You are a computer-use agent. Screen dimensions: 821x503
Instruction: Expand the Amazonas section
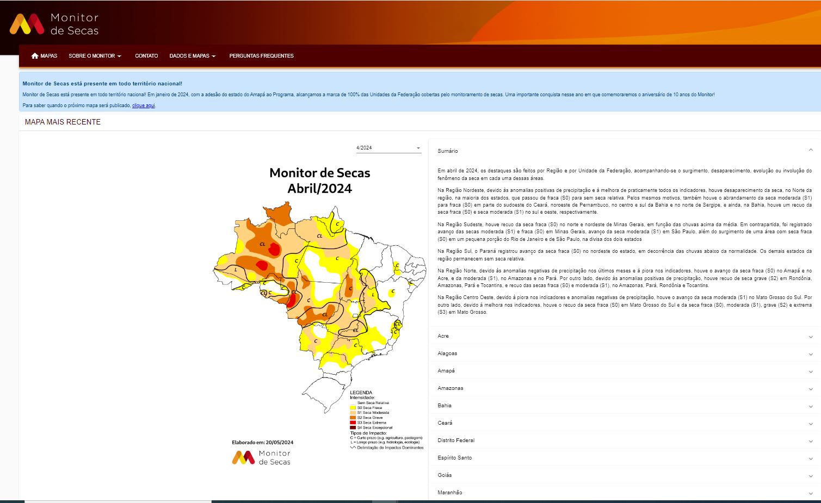[625, 388]
